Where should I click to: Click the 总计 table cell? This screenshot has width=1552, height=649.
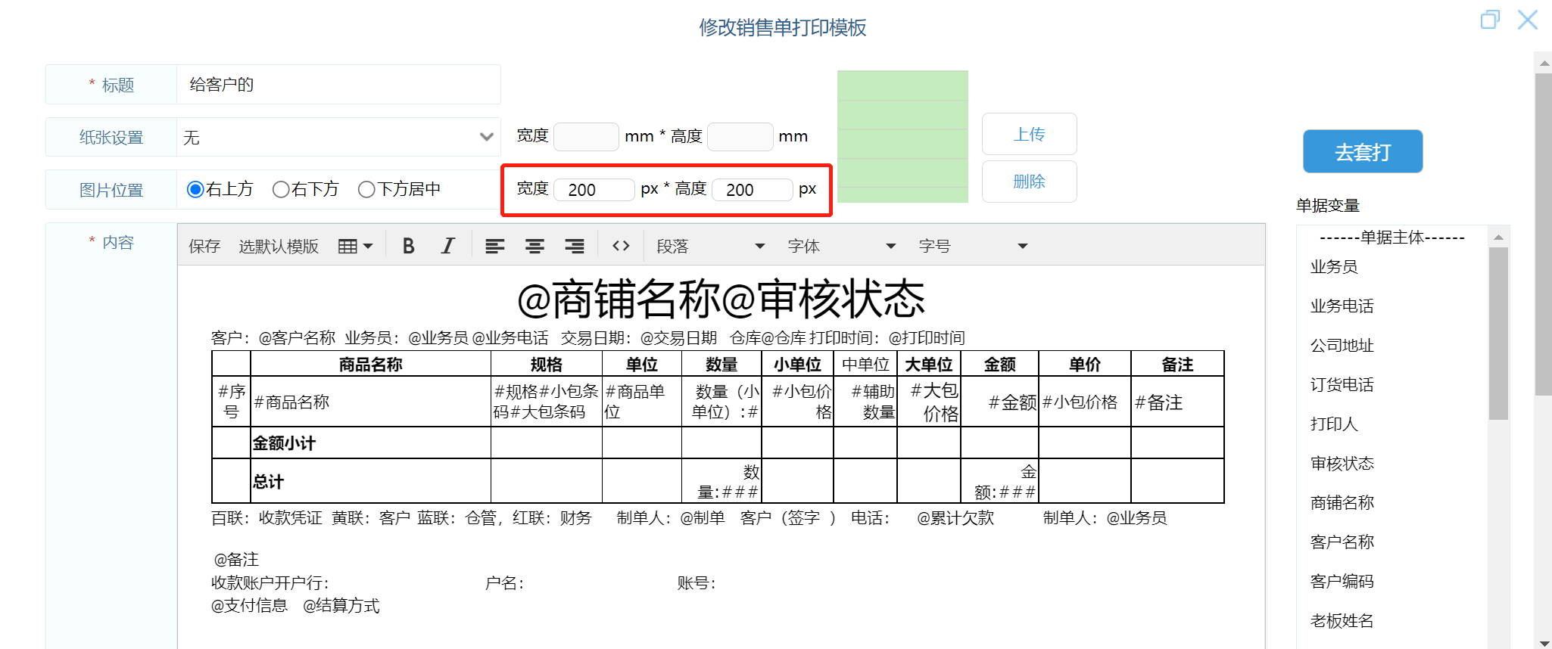(x=370, y=481)
